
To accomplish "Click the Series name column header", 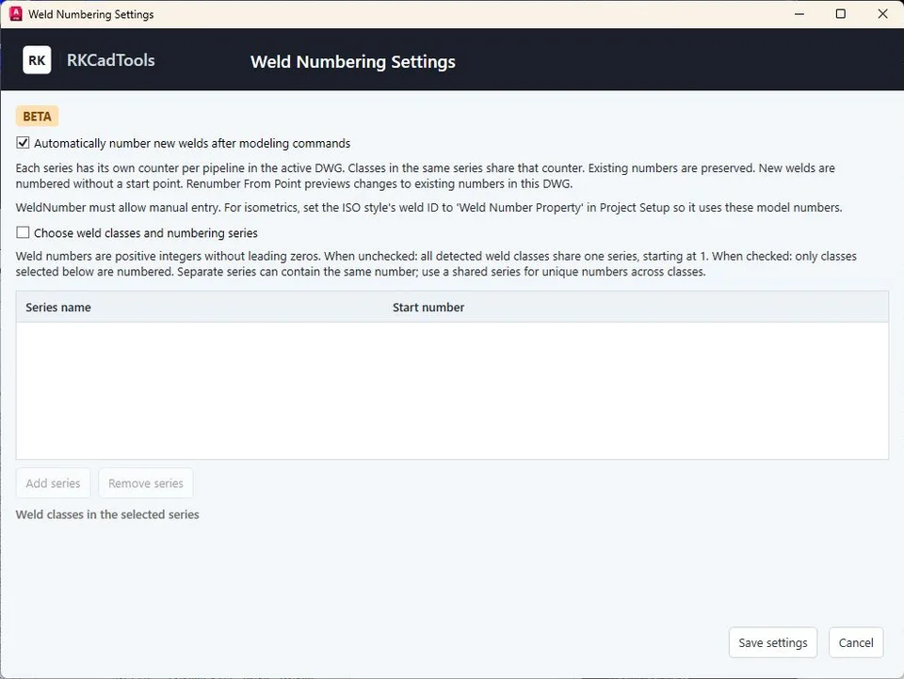I will (x=58, y=307).
